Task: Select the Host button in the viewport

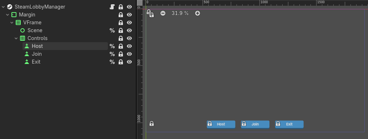Action: [221, 124]
